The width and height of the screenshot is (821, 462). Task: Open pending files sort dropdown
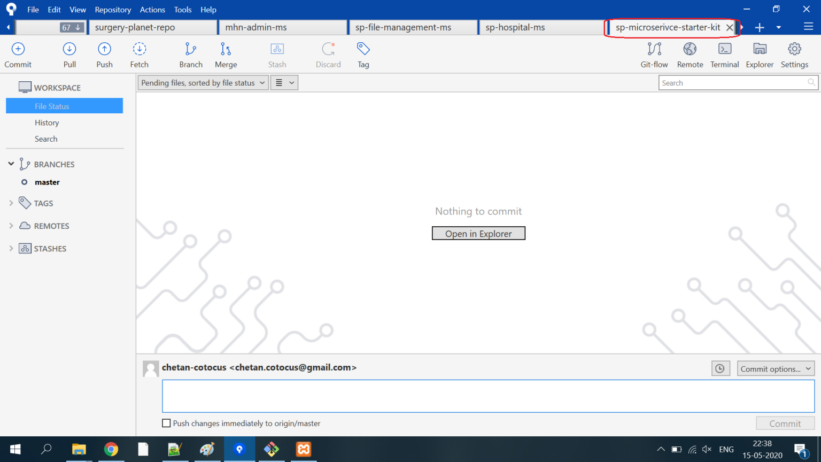click(x=203, y=83)
